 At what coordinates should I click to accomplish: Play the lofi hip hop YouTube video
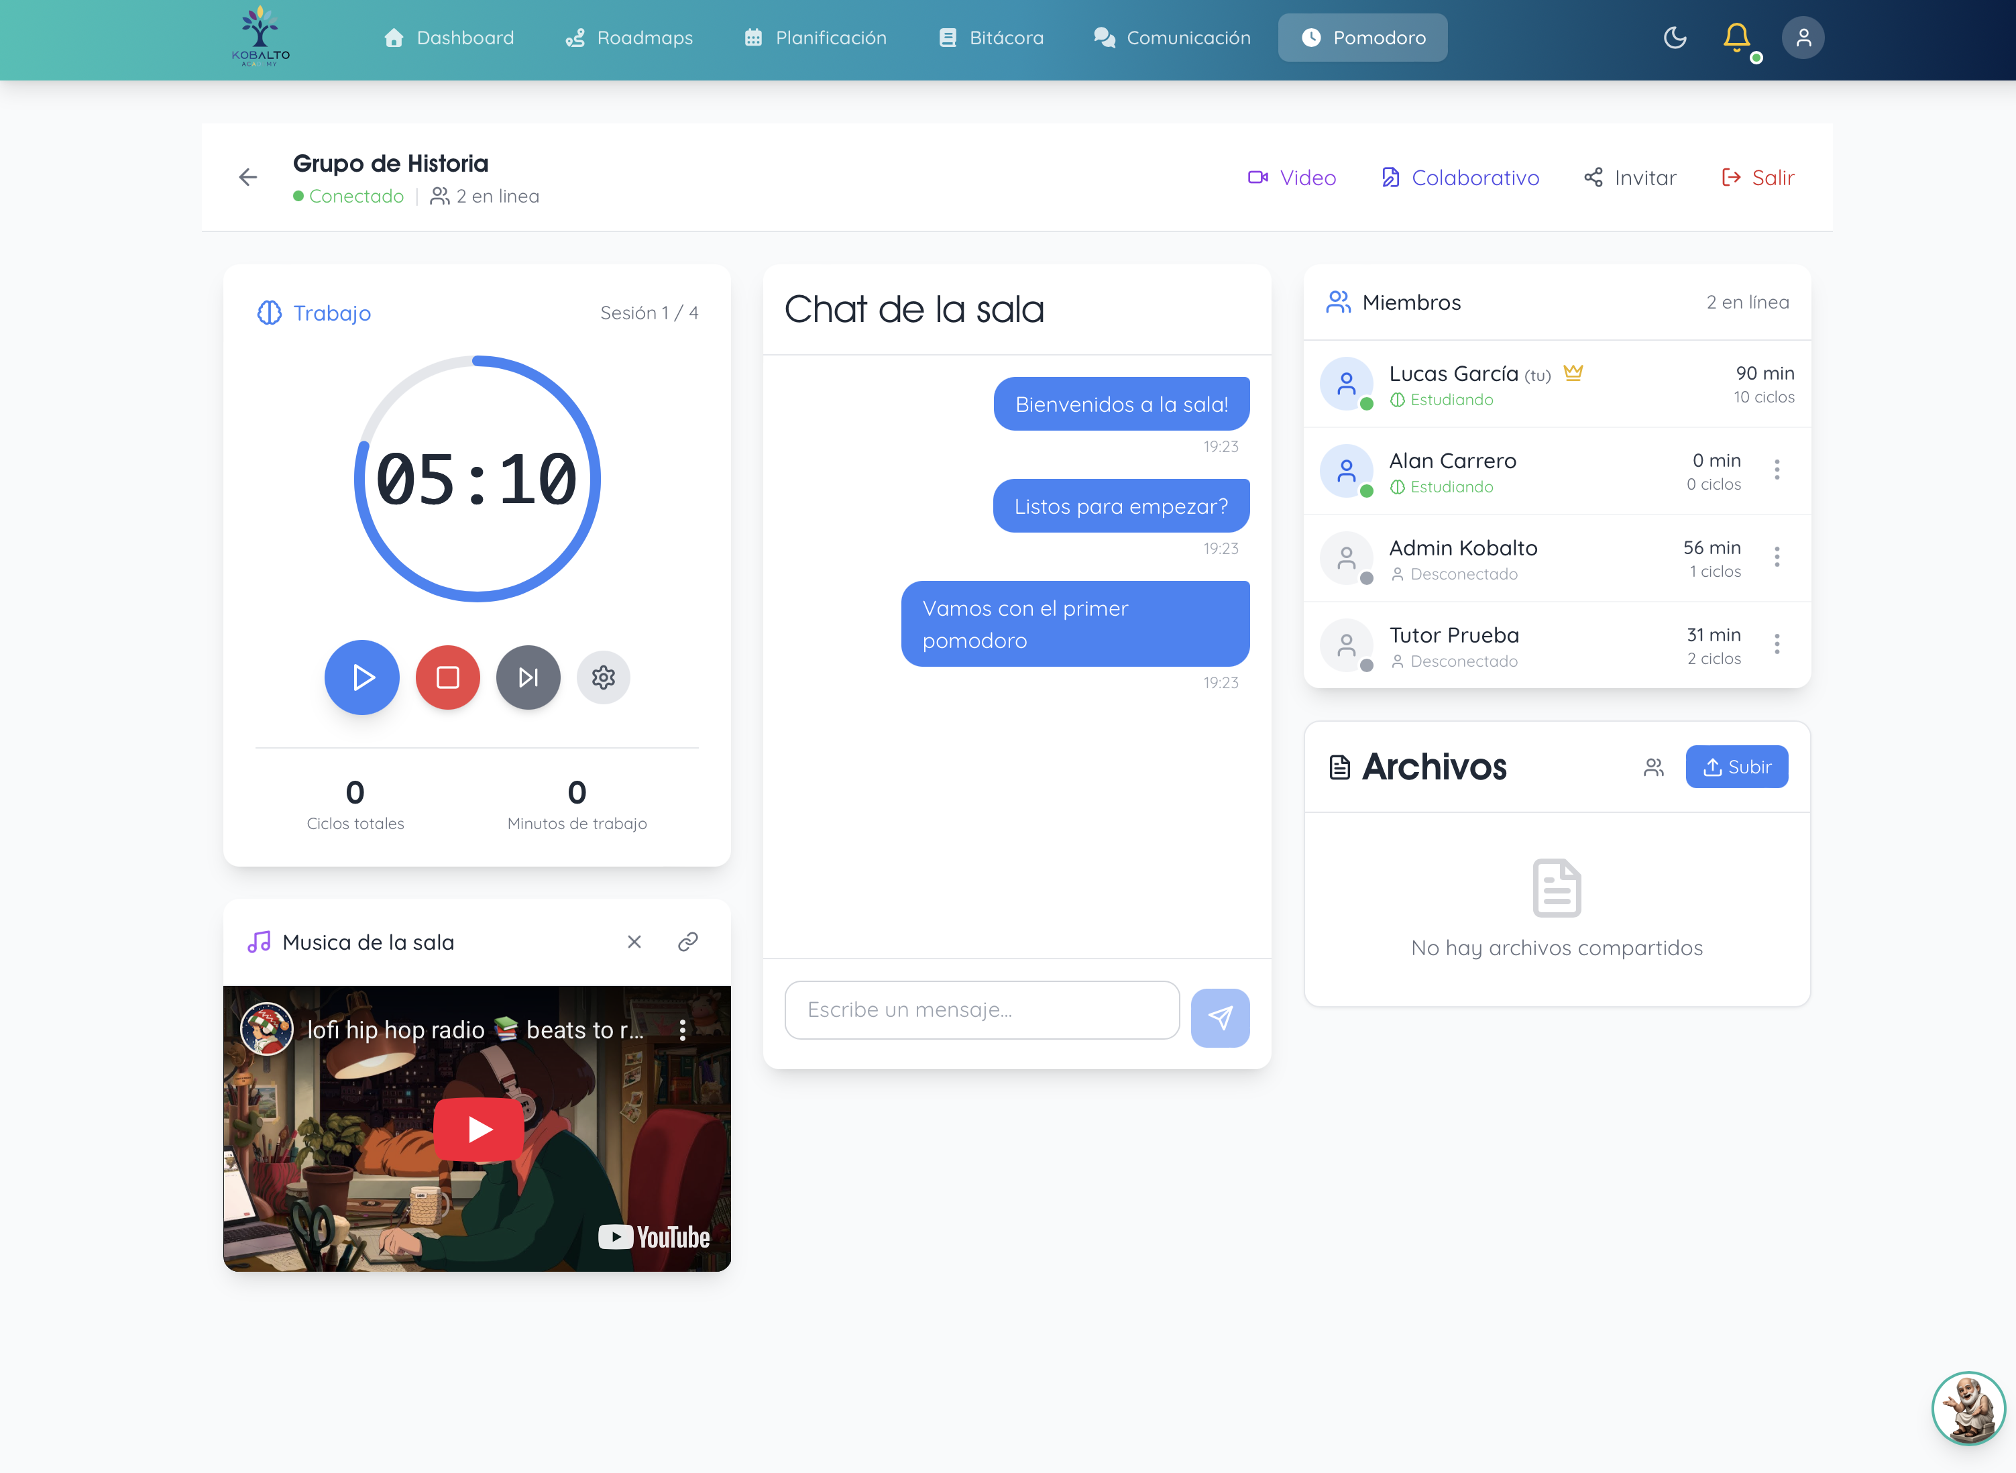pyautogui.click(x=479, y=1129)
